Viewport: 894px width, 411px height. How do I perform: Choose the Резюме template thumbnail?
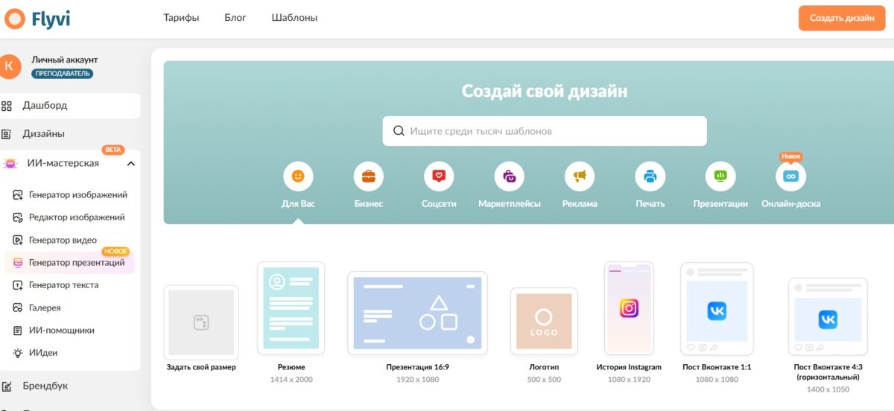291,308
